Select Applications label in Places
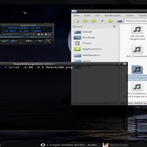This screenshot has height=147, width=147. click(x=92, y=49)
